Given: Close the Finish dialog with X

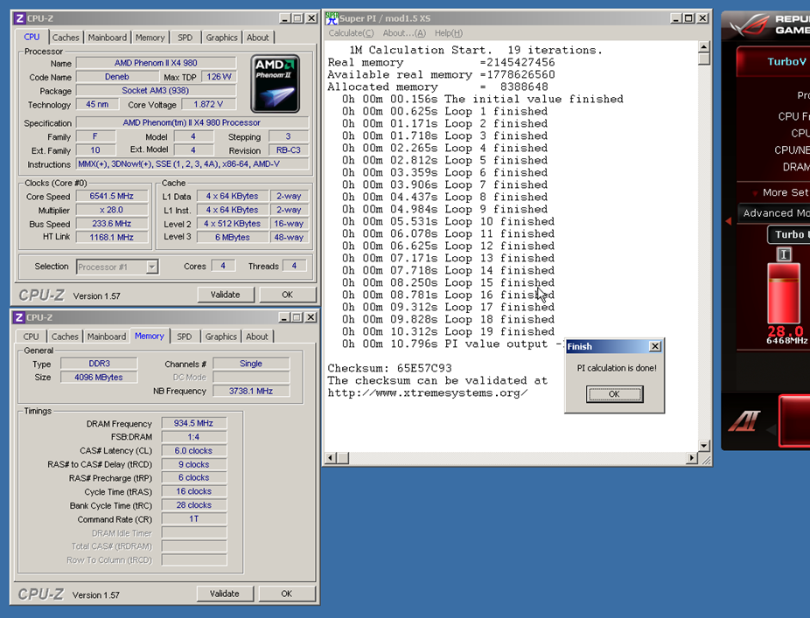Looking at the screenshot, I should (655, 346).
